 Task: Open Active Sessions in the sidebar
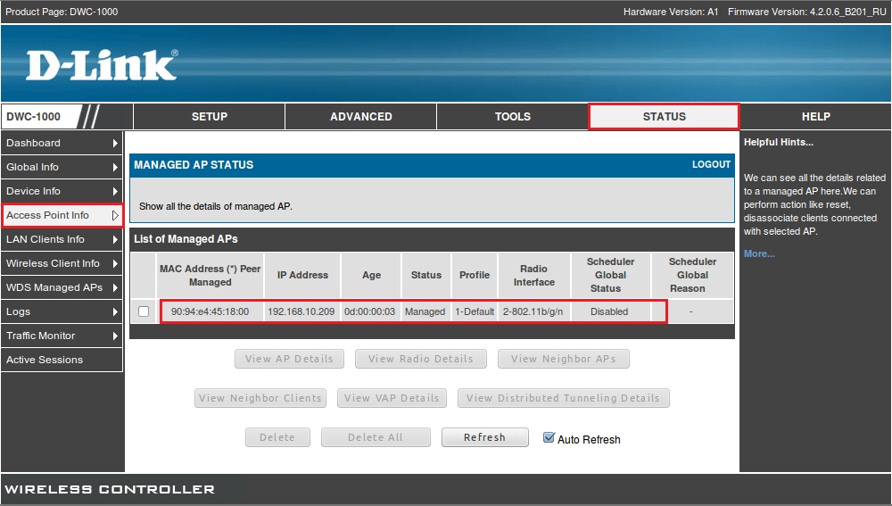tap(45, 360)
